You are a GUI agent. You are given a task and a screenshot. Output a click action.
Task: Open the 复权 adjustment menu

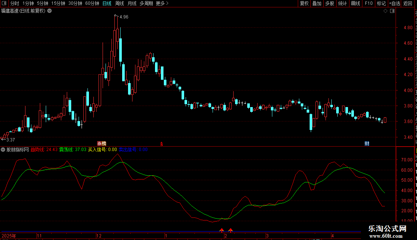(x=304, y=3)
